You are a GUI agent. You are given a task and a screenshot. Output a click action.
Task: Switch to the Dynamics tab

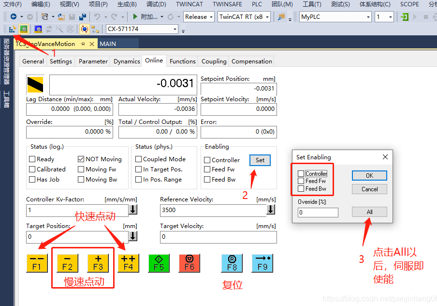click(127, 61)
